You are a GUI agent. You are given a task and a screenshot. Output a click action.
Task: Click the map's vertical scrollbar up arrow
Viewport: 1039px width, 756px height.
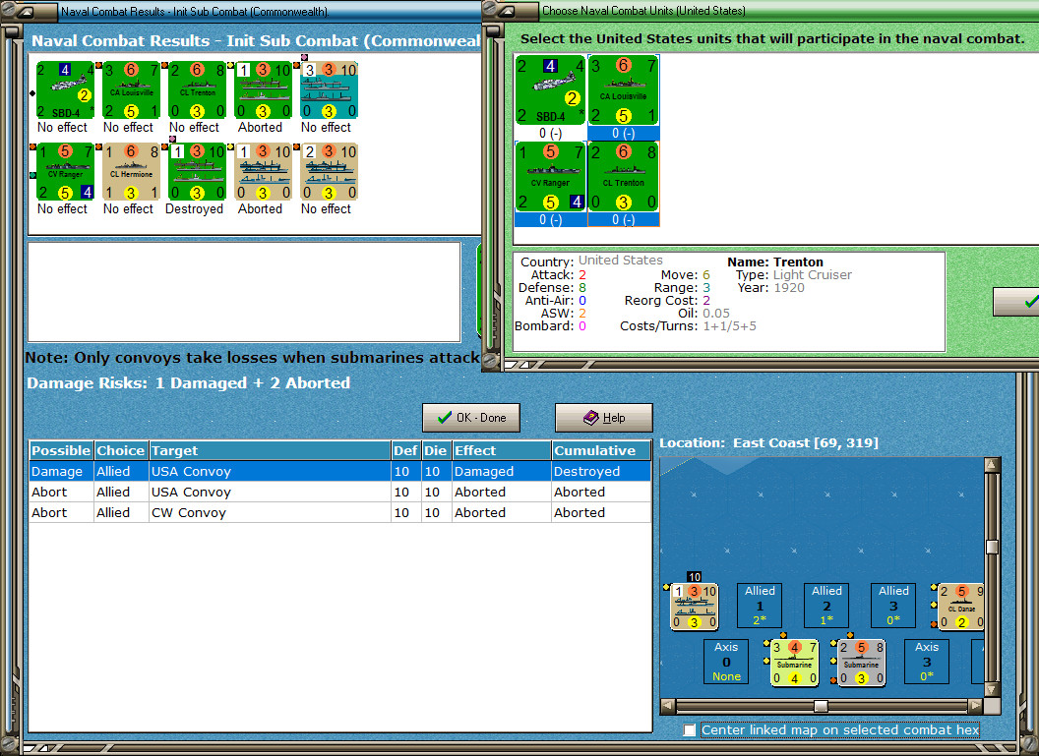tap(992, 465)
